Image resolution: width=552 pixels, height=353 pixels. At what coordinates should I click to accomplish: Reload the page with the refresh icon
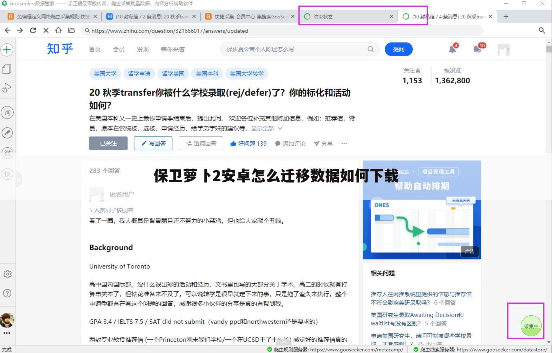tap(33, 30)
